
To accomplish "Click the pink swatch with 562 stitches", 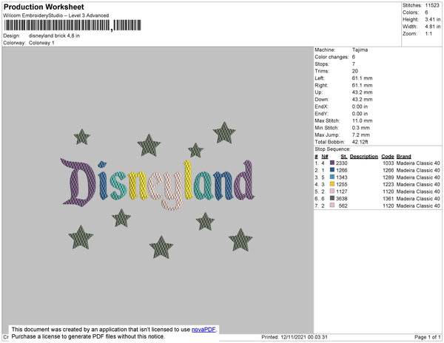I will [x=332, y=206].
